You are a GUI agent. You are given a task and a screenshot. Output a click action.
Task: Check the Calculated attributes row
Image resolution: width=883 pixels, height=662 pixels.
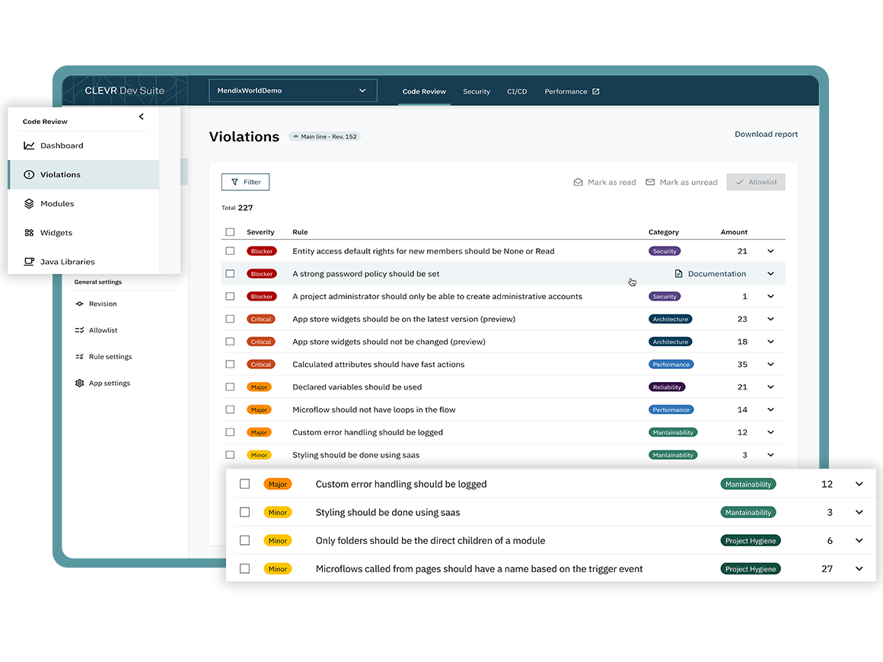(230, 364)
